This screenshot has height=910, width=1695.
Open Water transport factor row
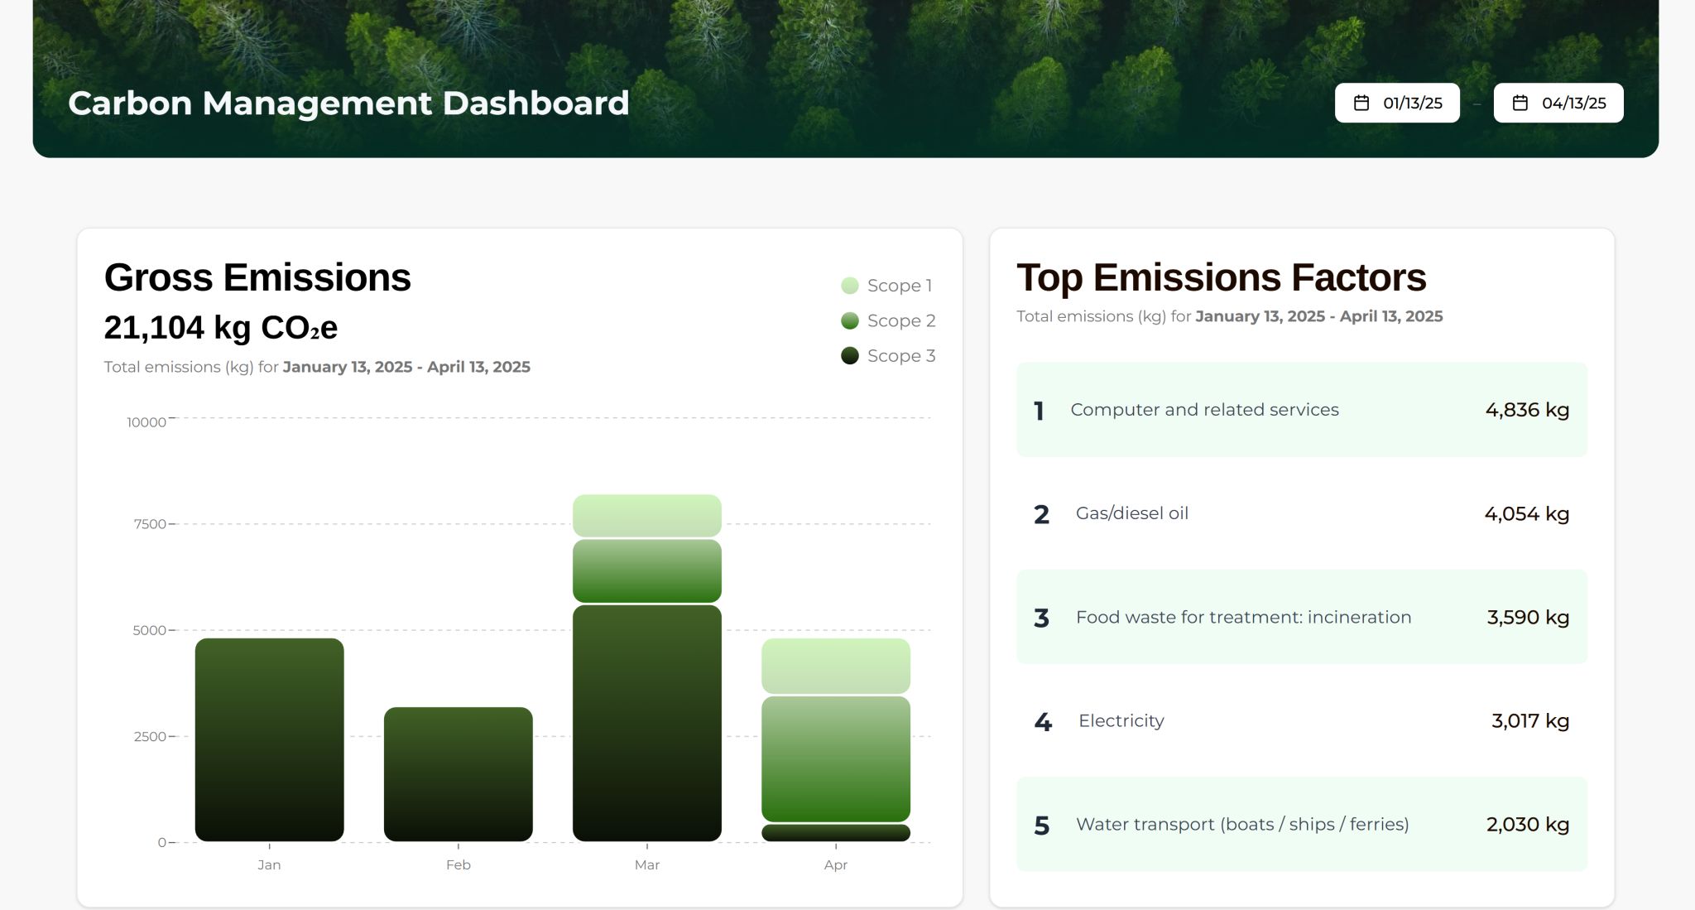point(1301,824)
